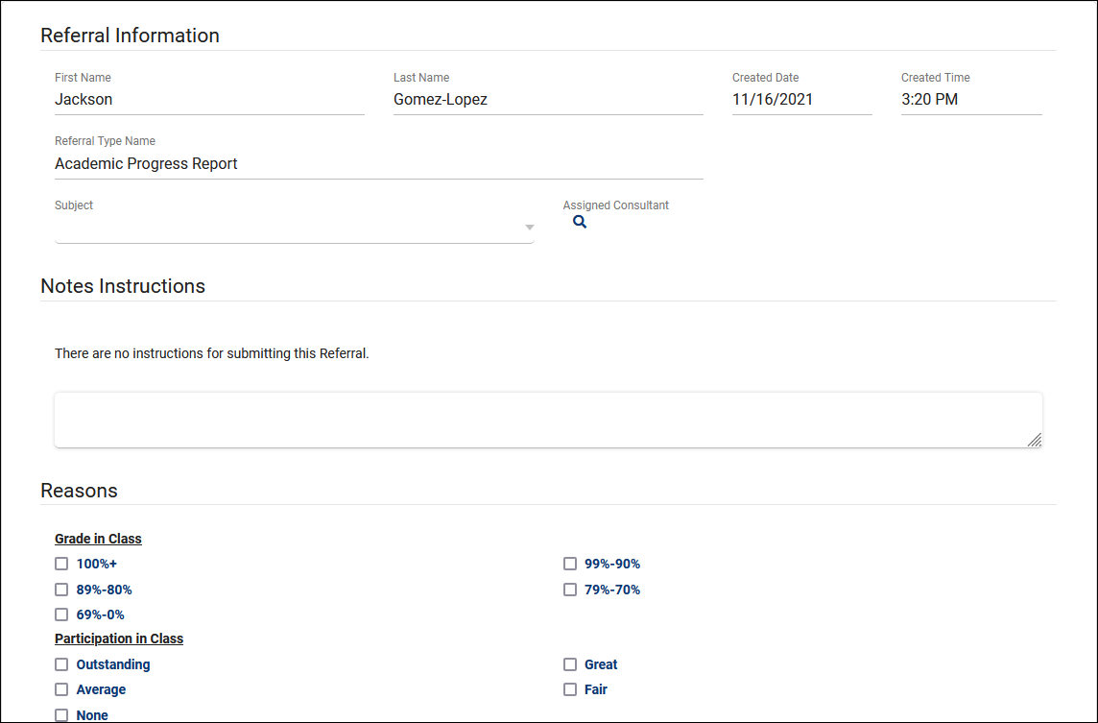Image resolution: width=1098 pixels, height=723 pixels.
Task: Click the Referral Type Name field
Action: click(x=378, y=164)
